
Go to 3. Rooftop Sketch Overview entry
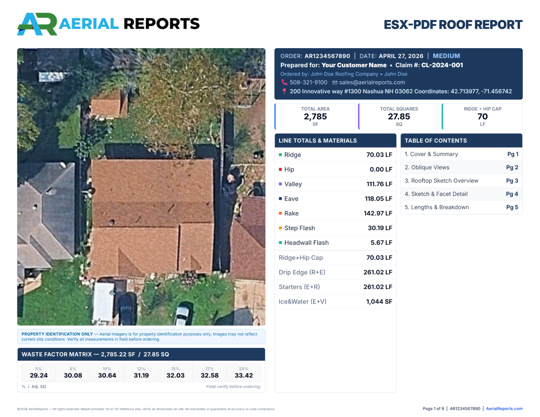(461, 181)
